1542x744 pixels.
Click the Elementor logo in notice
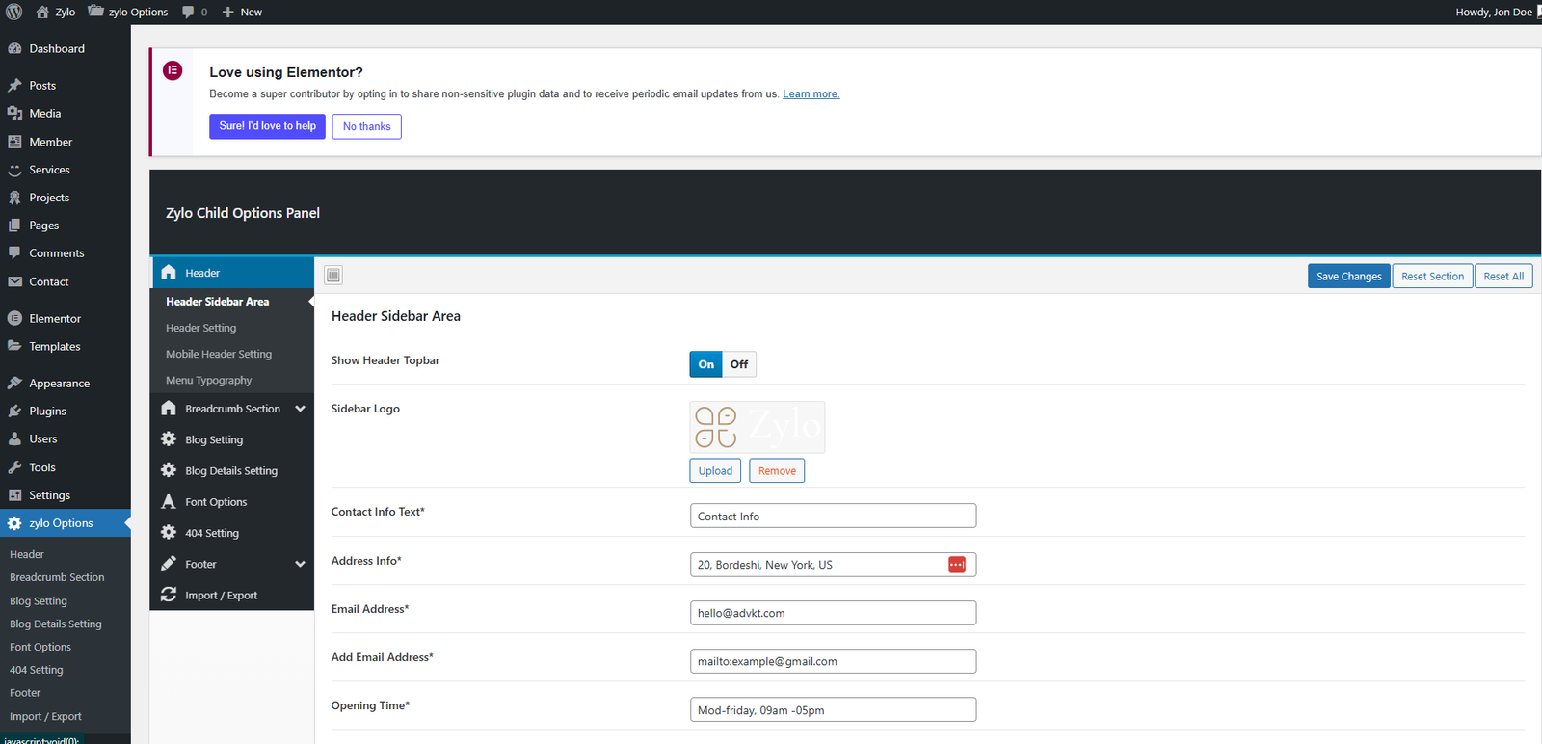click(x=173, y=70)
